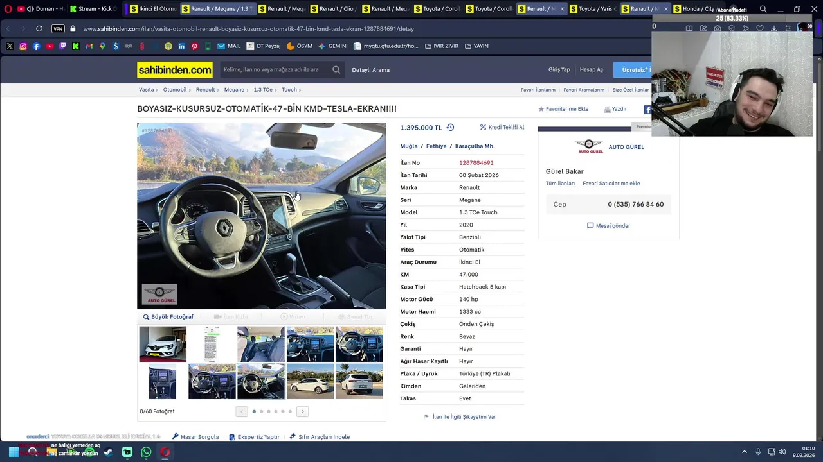Image resolution: width=823 pixels, height=462 pixels.
Task: Click Büyük Fotoğraf under the photo
Action: point(168,317)
